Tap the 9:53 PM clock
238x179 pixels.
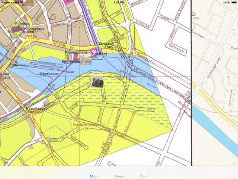[x=119, y=3]
